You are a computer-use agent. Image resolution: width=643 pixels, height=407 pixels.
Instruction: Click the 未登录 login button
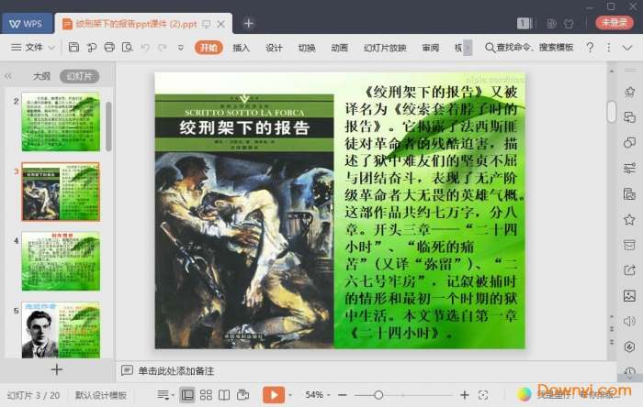tap(614, 23)
